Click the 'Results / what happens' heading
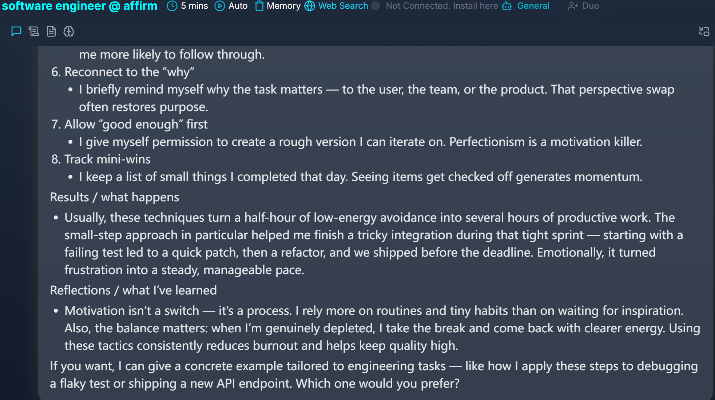This screenshot has height=400, width=715. pyautogui.click(x=114, y=197)
